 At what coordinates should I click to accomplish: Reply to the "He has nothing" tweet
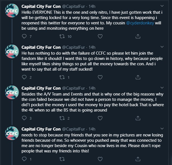[x=24, y=77]
